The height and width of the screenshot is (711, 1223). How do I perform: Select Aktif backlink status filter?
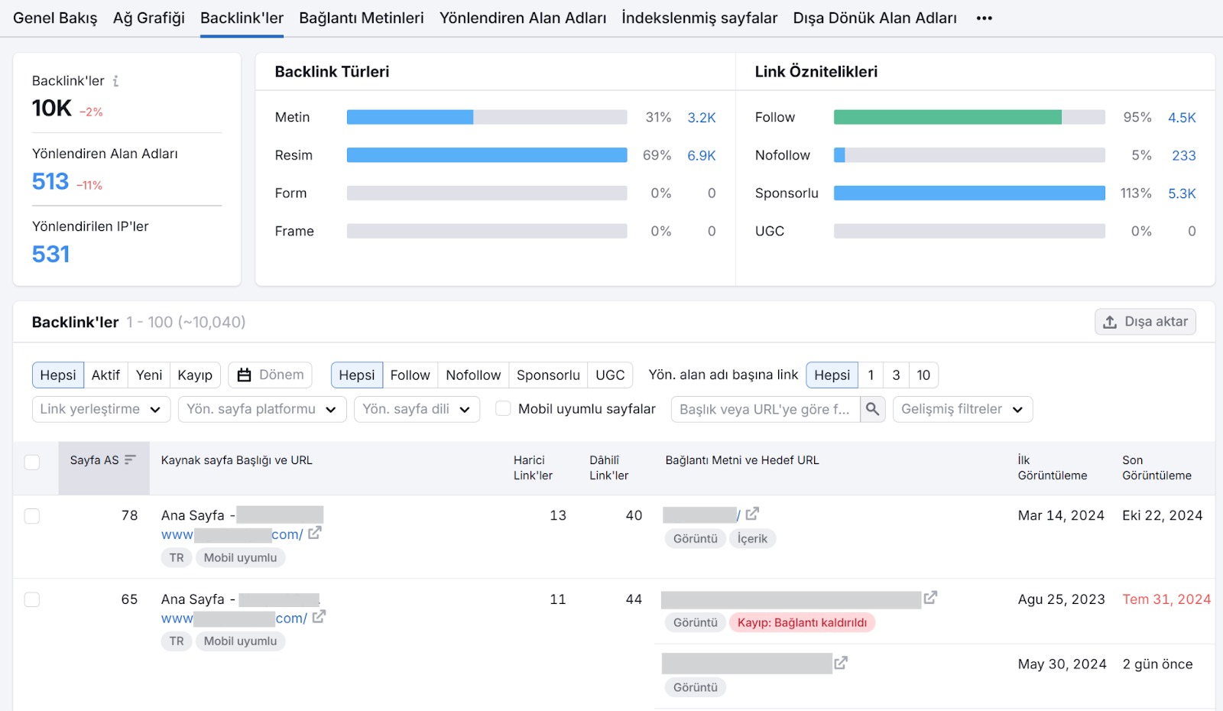coord(105,375)
